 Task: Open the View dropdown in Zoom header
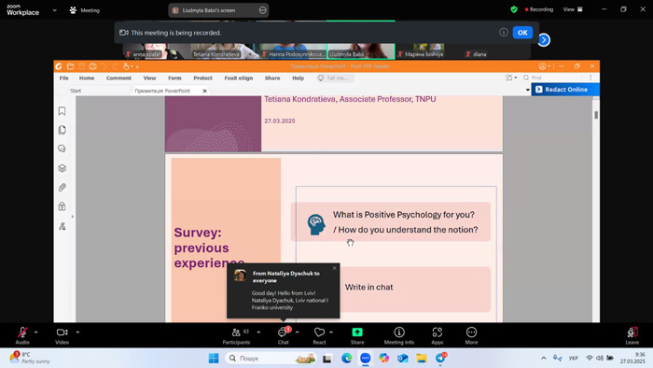coord(573,9)
